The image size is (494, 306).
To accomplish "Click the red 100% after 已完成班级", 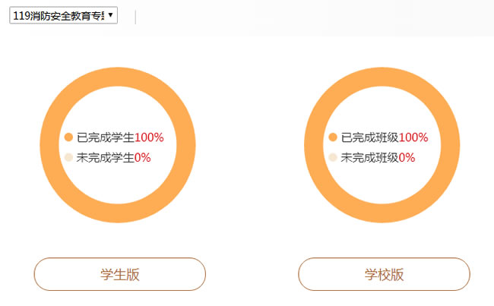I will click(x=413, y=137).
